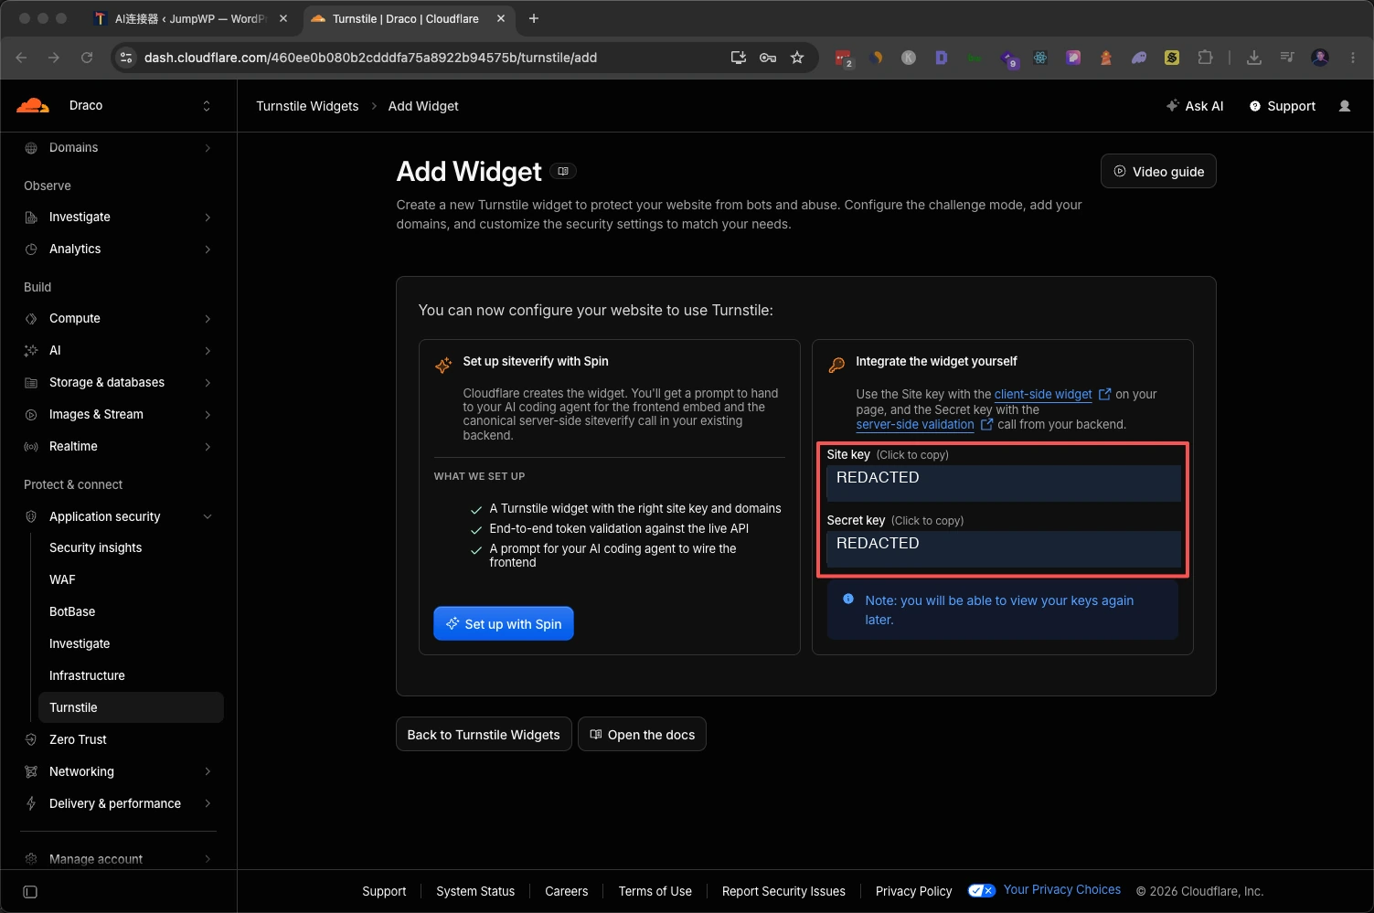Copy the Site key field
The image size is (1374, 913).
tap(1004, 483)
